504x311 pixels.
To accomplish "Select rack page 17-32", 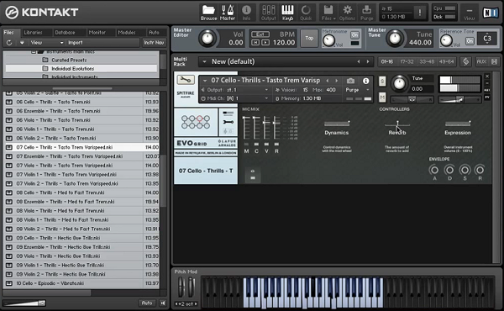I will click(407, 61).
